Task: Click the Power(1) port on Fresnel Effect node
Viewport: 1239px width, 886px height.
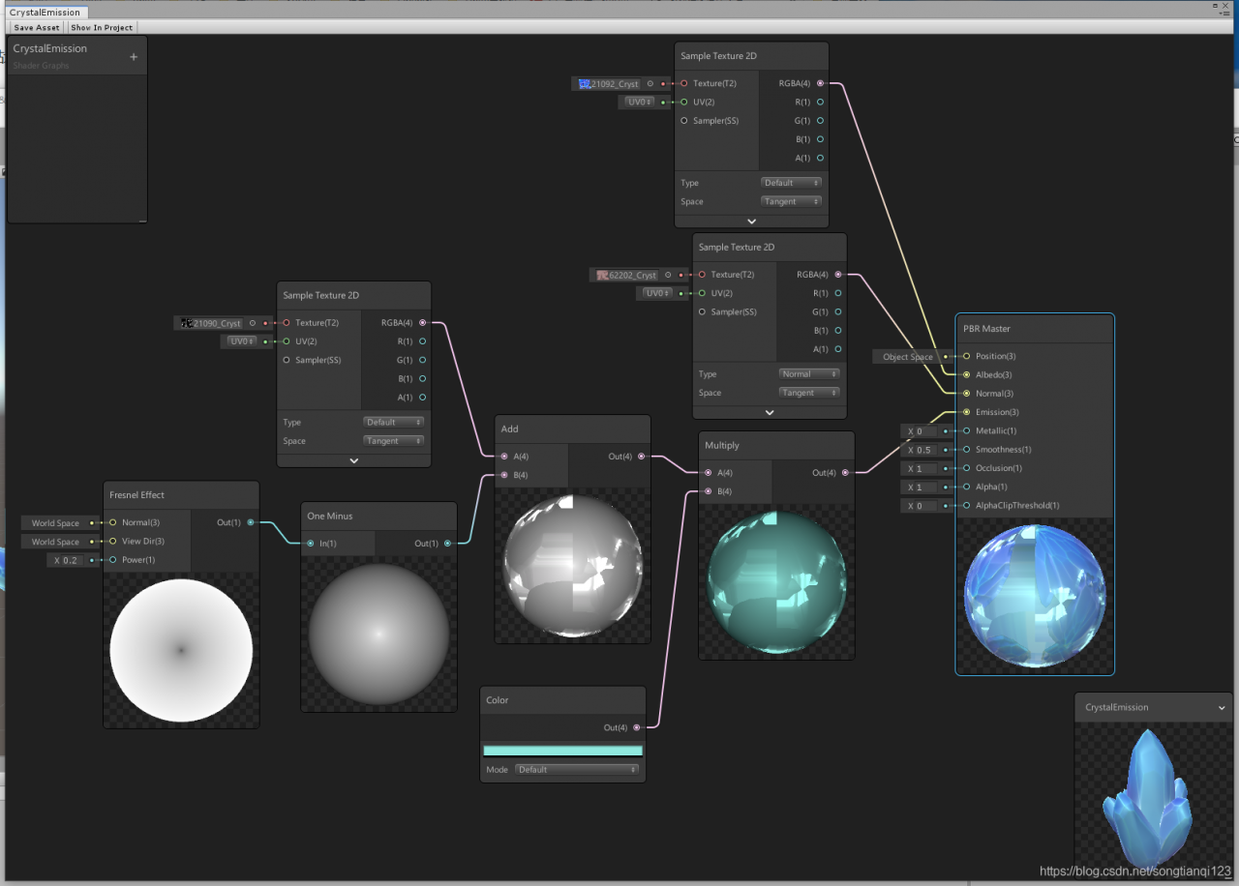Action: coord(112,560)
